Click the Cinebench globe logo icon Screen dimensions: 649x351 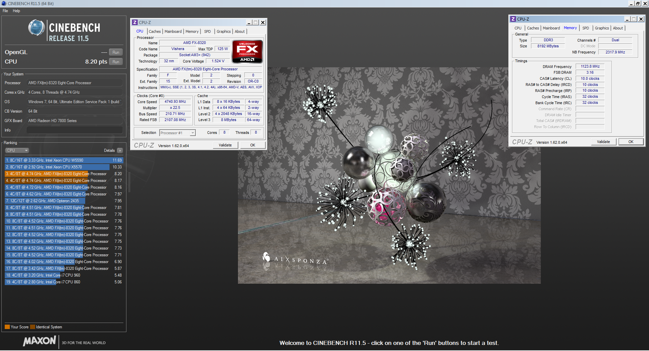pyautogui.click(x=37, y=28)
